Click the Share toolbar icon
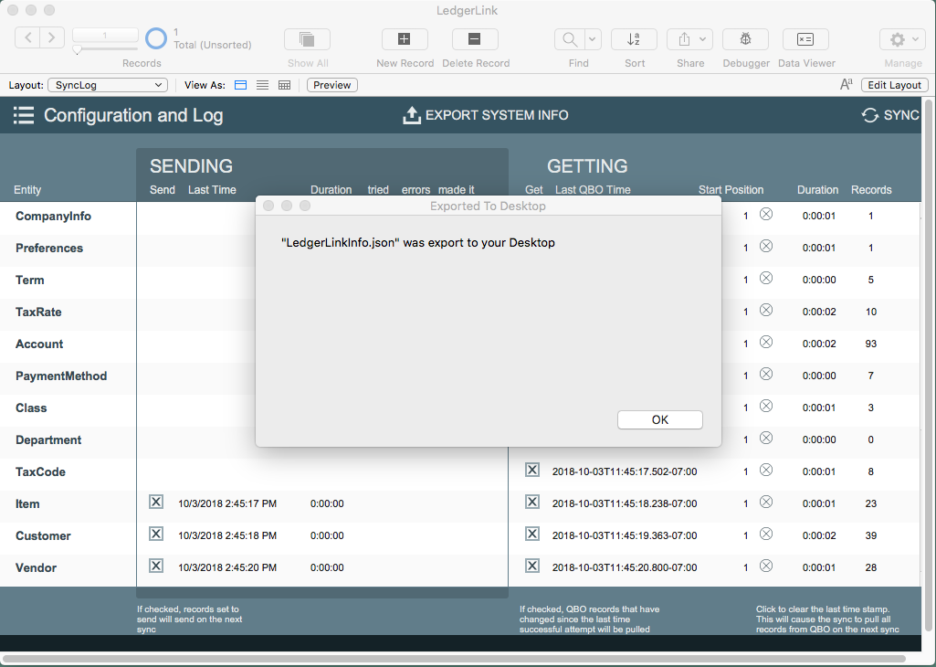The width and height of the screenshot is (936, 667). click(684, 39)
